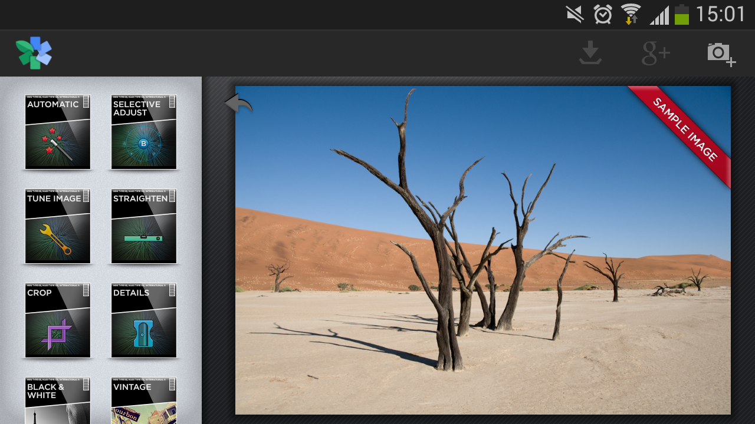Screen dimensions: 755x424
Task: Share the photo to Google+
Action: pos(655,54)
